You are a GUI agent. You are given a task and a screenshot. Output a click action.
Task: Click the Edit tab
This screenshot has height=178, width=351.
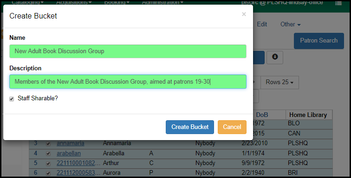[262, 25]
